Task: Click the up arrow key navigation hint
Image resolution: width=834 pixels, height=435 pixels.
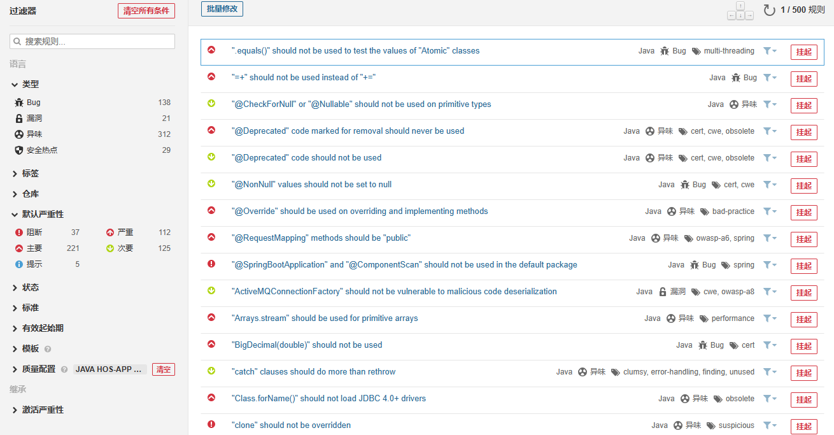Action: coord(740,6)
